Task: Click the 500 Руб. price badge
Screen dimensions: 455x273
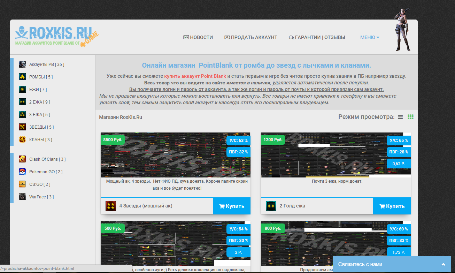Action: pos(113,228)
